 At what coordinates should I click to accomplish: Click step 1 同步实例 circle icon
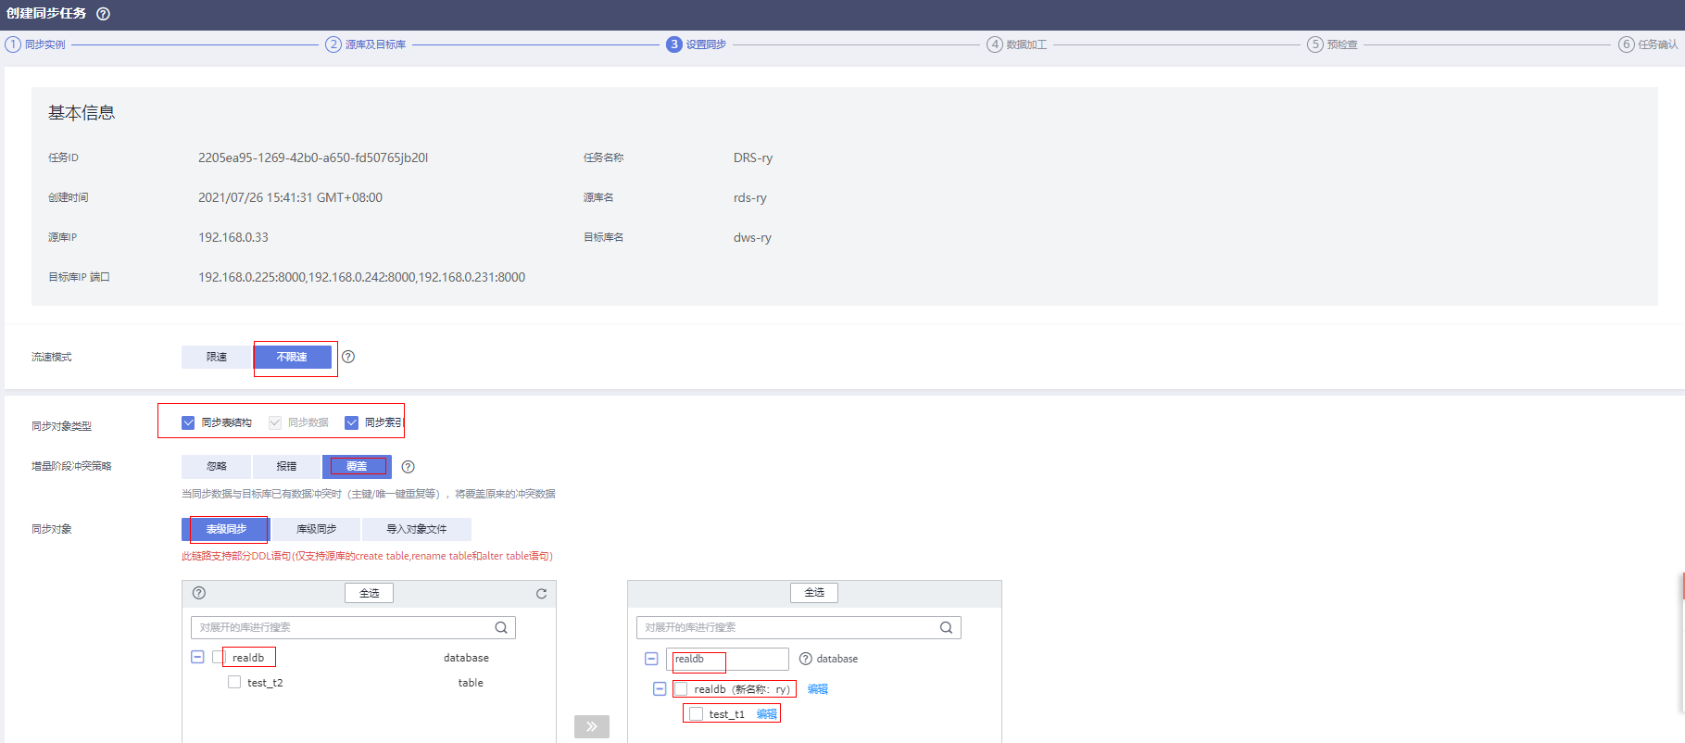13,44
